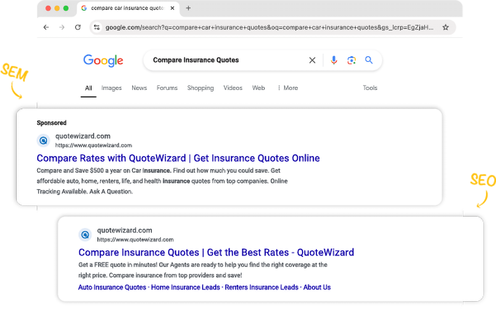496x313 pixels.
Task: Switch to the Images tab
Action: pos(111,88)
